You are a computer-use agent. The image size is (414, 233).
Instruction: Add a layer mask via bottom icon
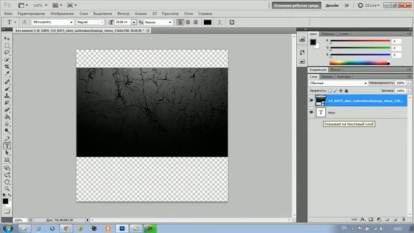(x=371, y=219)
